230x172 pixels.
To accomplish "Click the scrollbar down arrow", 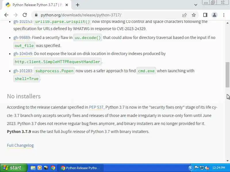I will (227, 161).
